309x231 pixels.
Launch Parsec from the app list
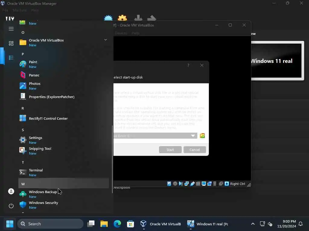64,75
